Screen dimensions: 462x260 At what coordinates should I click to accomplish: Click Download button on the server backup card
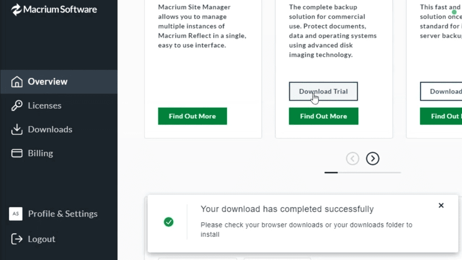441,91
